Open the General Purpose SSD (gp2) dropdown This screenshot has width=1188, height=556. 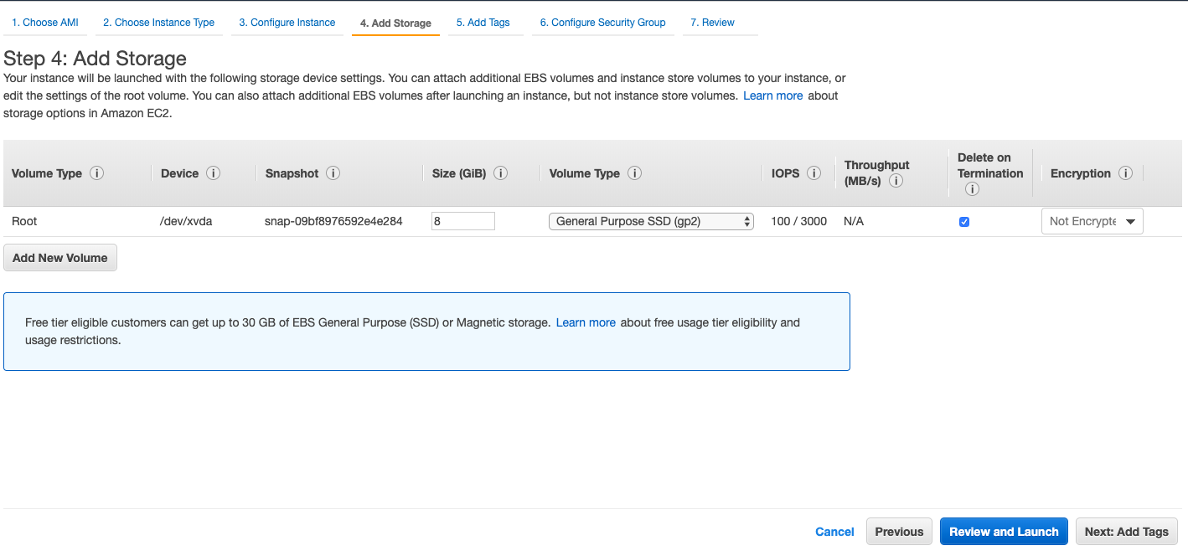click(651, 221)
